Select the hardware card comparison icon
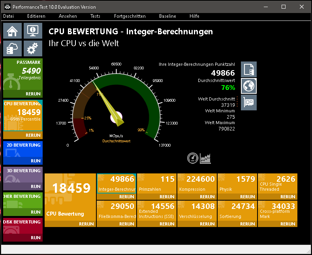Viewport: 312px width, 255px height. [x=249, y=102]
